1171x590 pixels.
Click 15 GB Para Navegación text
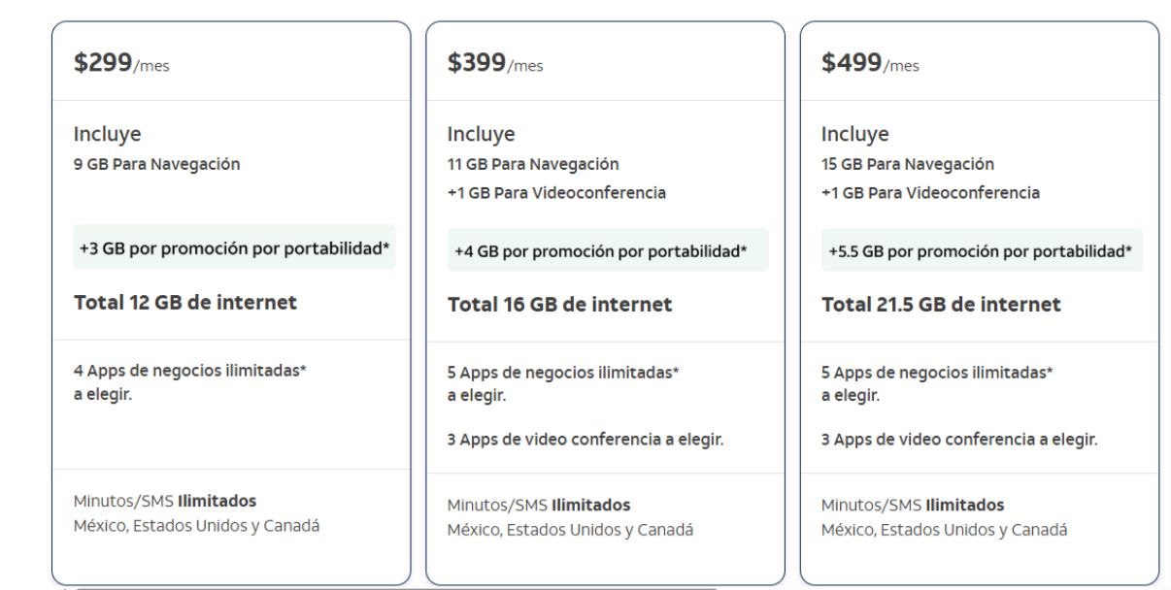[x=908, y=164]
